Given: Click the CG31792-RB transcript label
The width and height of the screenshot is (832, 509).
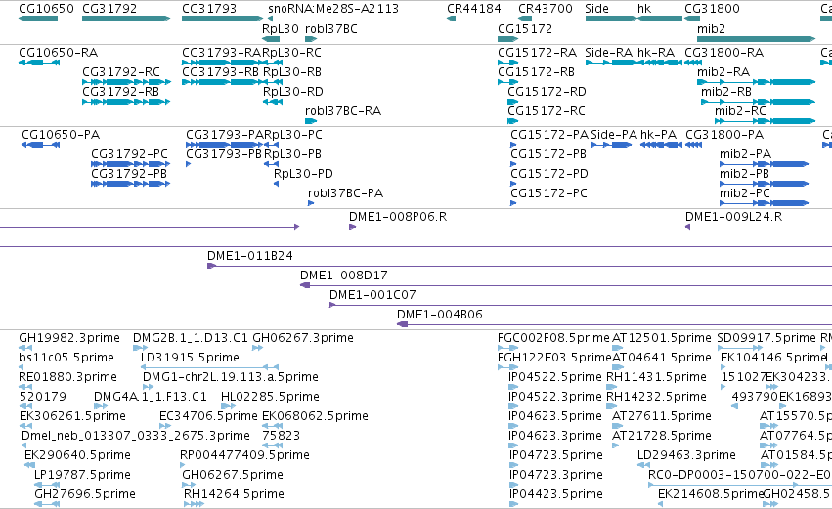Looking at the screenshot, I should tap(120, 92).
